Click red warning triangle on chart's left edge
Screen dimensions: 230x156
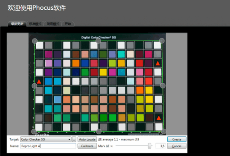click(39, 82)
